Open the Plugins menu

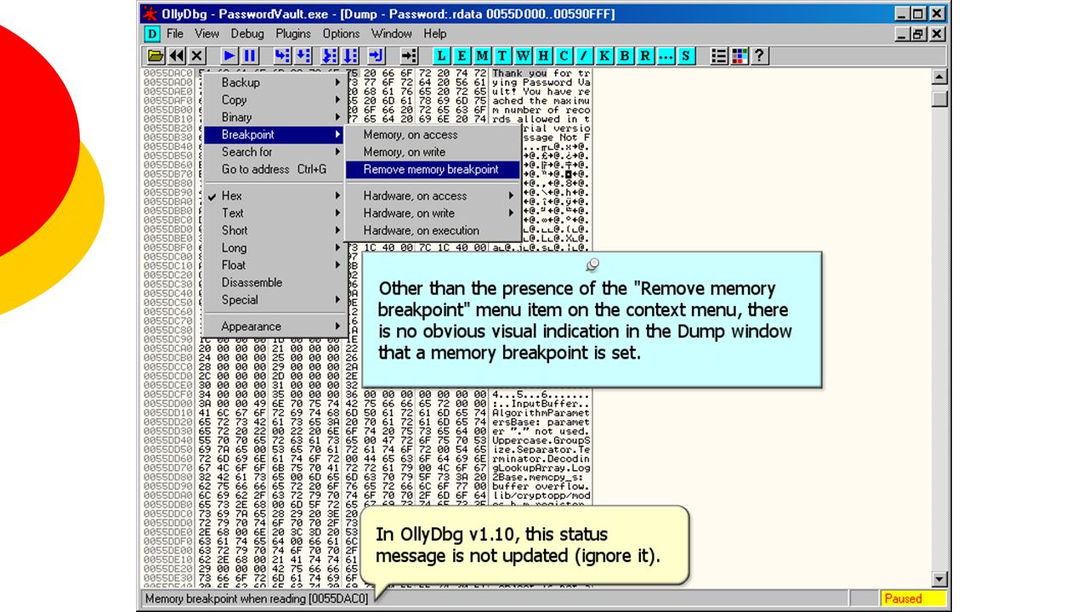[x=293, y=34]
